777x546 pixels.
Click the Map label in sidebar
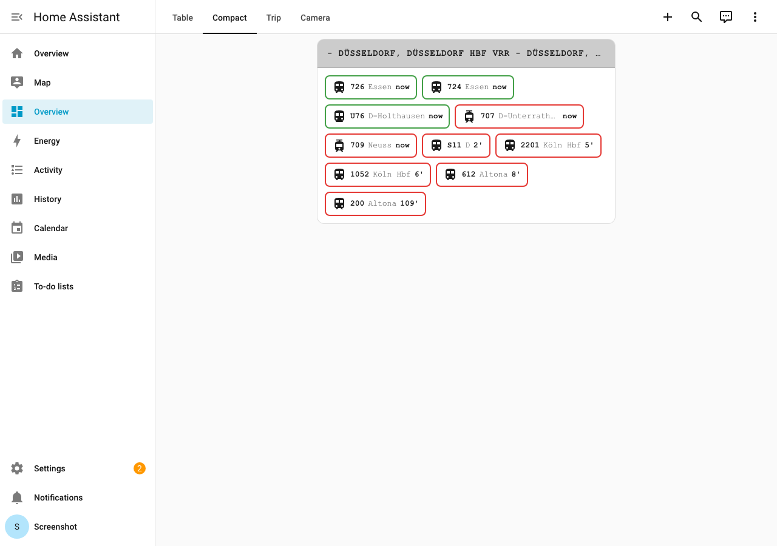pos(42,83)
